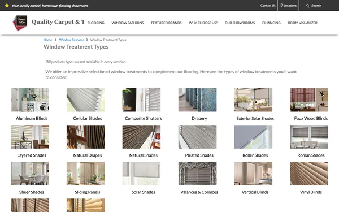Open the Natural Shades thumbnail image

pos(141,137)
